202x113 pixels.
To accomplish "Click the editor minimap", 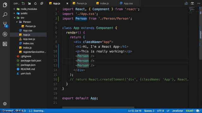I will coord(194,10).
